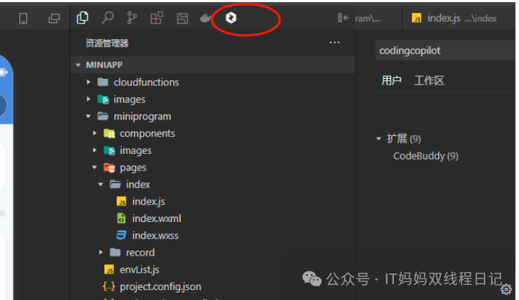Open the Search magnifier icon
The image size is (519, 300).
click(107, 18)
